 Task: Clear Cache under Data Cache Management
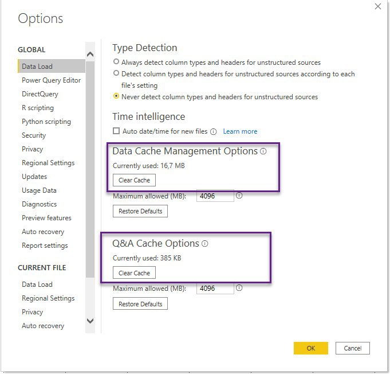pos(134,180)
